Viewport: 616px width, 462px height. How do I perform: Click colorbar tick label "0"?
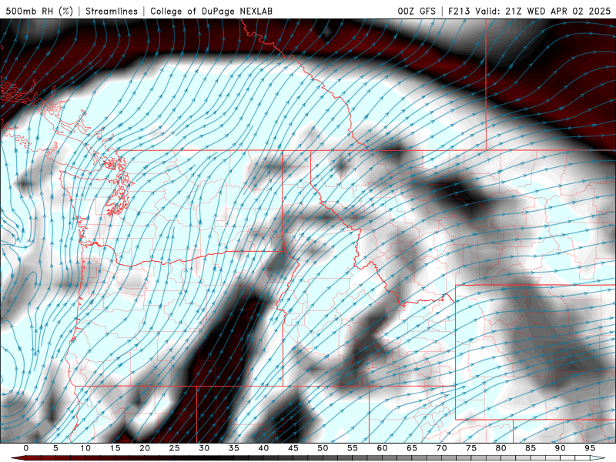[x=26, y=448]
